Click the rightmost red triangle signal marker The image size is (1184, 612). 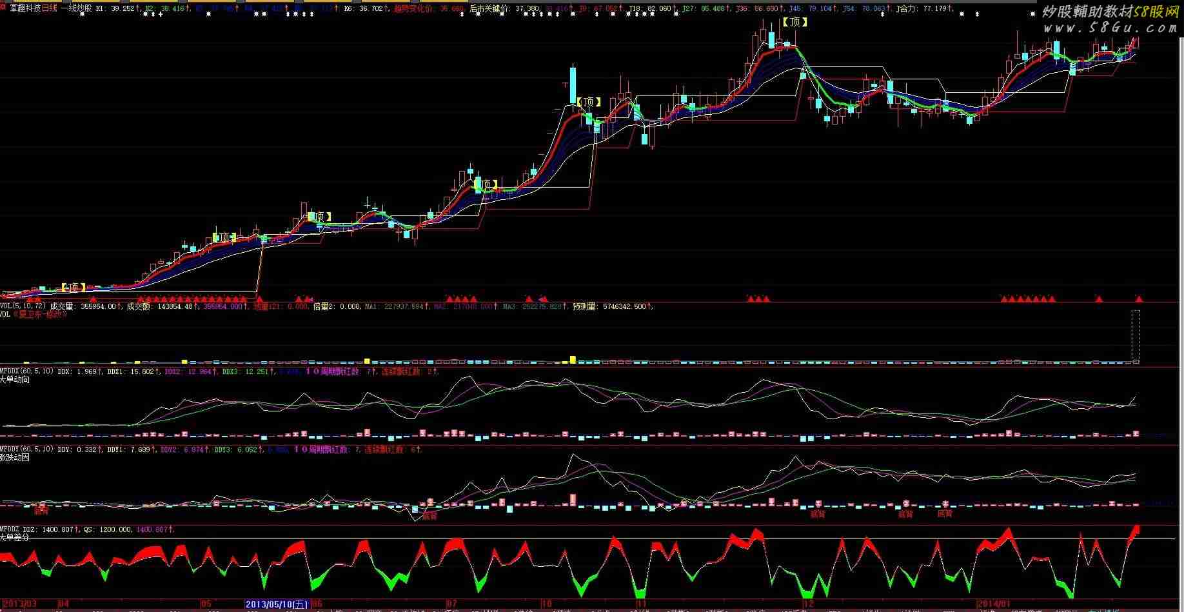point(1139,299)
